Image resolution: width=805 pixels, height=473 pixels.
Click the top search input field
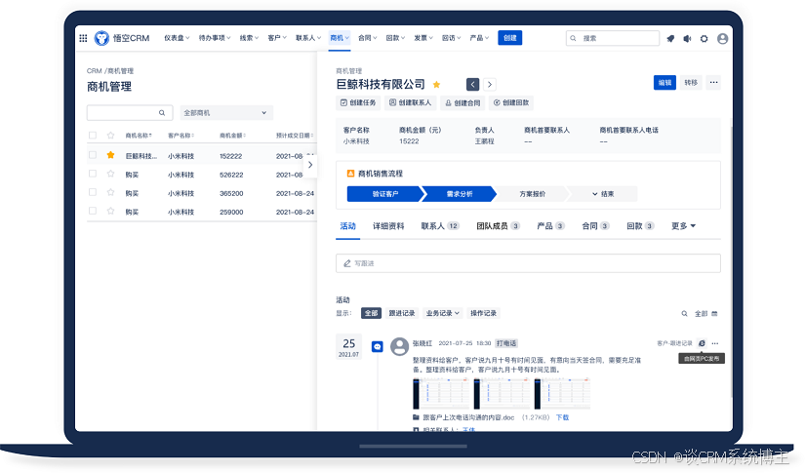click(613, 38)
